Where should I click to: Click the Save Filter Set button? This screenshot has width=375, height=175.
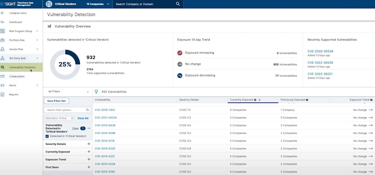pyautogui.click(x=56, y=101)
